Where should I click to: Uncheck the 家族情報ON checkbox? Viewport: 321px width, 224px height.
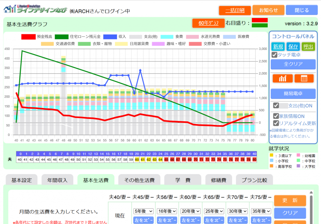coord(276,116)
